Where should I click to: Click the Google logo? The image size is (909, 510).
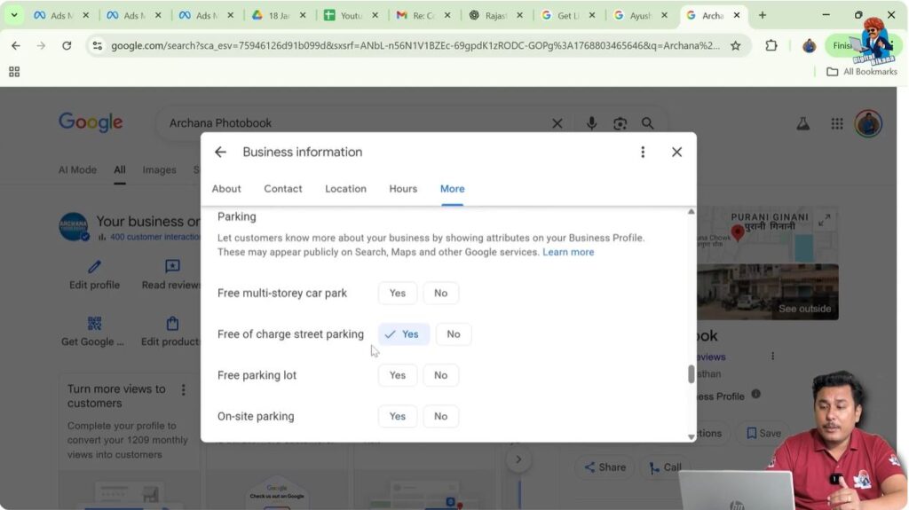pos(91,122)
